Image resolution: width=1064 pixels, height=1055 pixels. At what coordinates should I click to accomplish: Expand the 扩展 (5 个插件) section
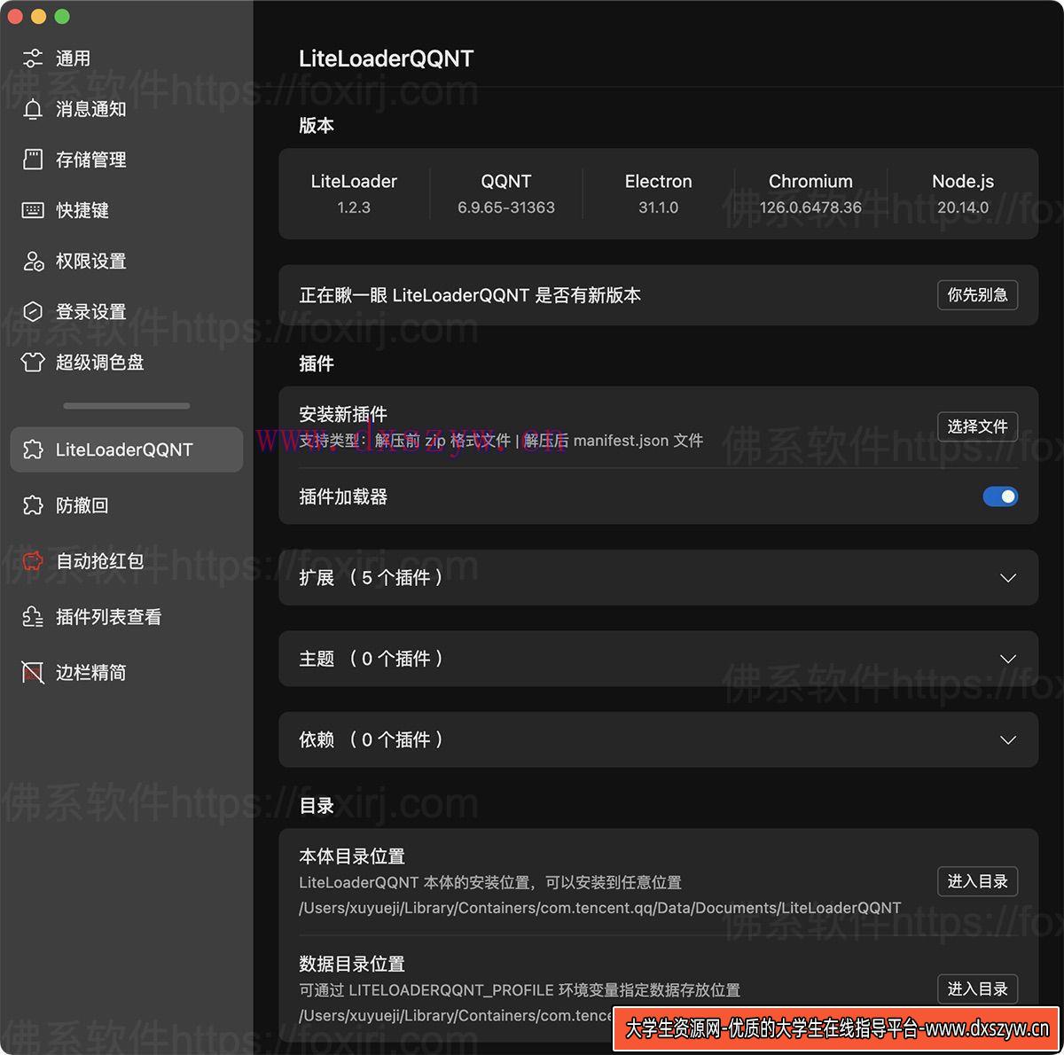658,578
